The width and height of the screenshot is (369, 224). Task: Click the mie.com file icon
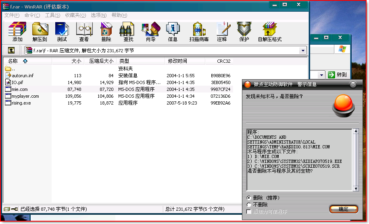(8, 89)
